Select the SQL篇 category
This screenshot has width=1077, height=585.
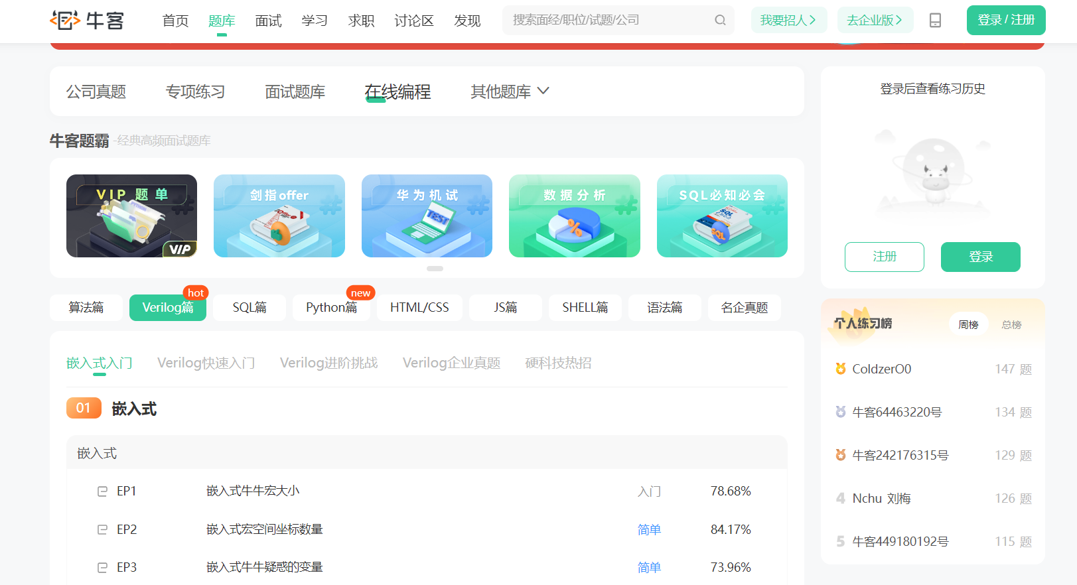coord(250,308)
